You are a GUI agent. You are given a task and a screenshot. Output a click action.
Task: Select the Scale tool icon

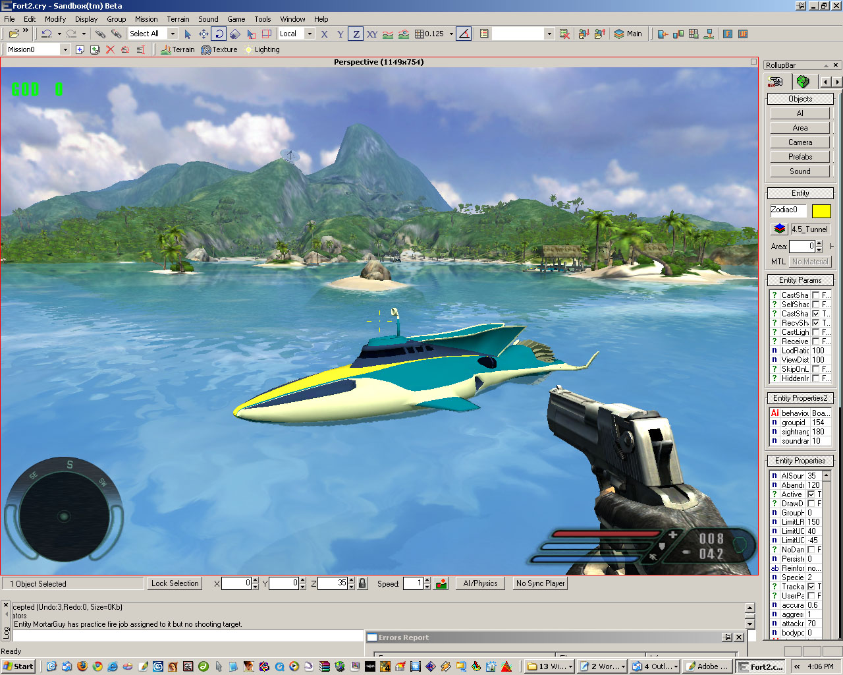pyautogui.click(x=235, y=34)
